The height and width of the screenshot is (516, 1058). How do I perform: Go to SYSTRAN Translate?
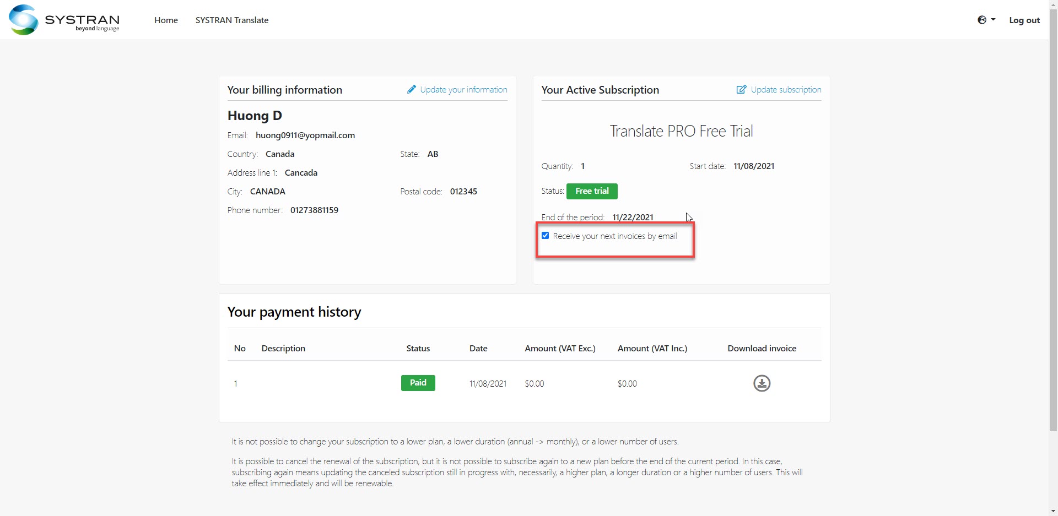click(x=232, y=20)
